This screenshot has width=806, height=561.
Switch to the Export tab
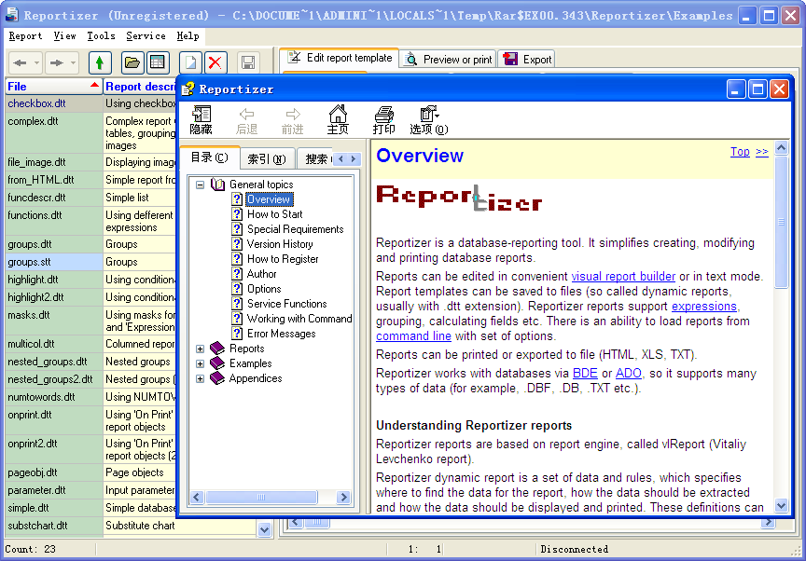coord(527,59)
